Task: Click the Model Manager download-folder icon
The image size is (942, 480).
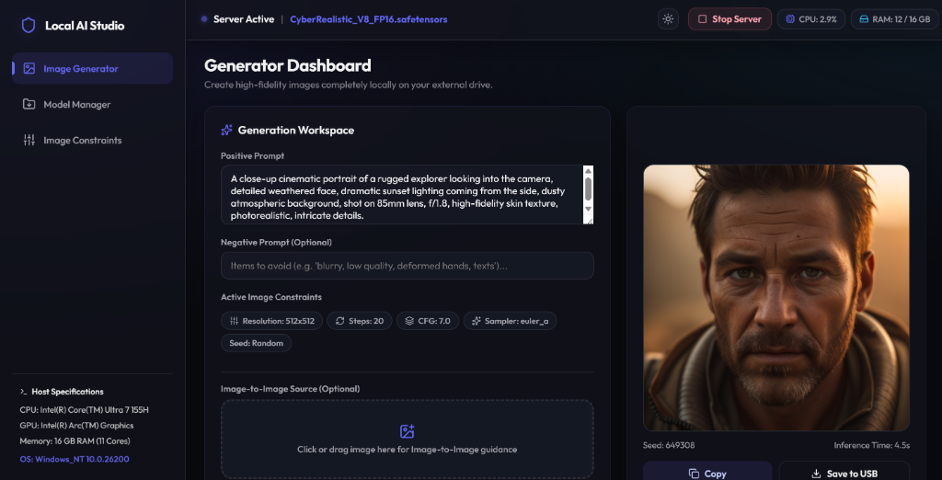Action: 29,105
